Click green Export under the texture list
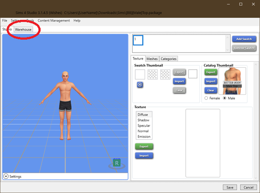Viewport: 260px width, 193px height. click(x=144, y=146)
